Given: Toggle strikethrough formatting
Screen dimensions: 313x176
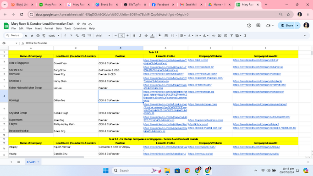Looking at the screenshot, I should point(146,35).
